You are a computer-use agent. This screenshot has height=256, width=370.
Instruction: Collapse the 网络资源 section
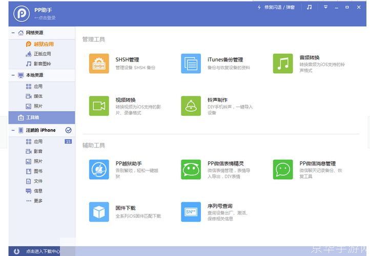click(x=13, y=33)
